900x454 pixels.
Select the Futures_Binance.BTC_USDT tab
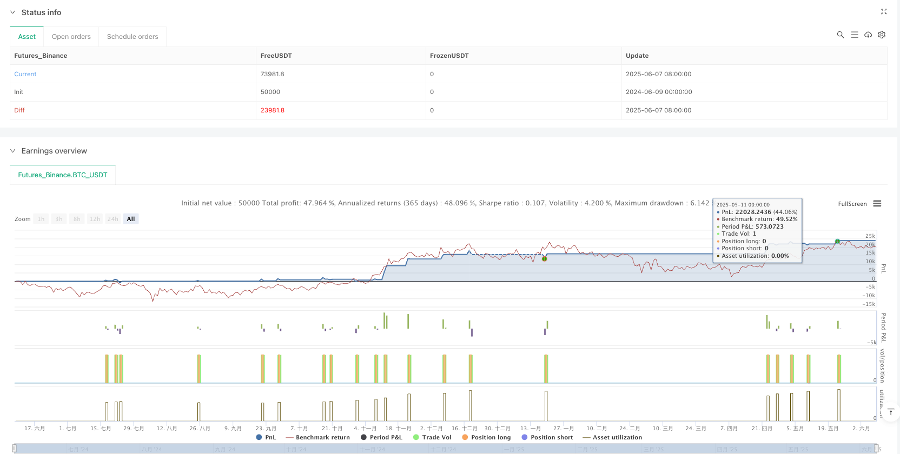click(63, 175)
